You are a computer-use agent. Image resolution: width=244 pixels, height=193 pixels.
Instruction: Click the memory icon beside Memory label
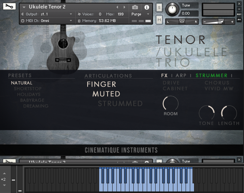point(79,21)
